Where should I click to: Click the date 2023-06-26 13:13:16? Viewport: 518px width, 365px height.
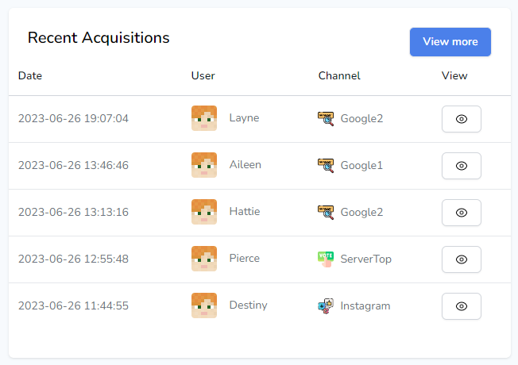(73, 212)
